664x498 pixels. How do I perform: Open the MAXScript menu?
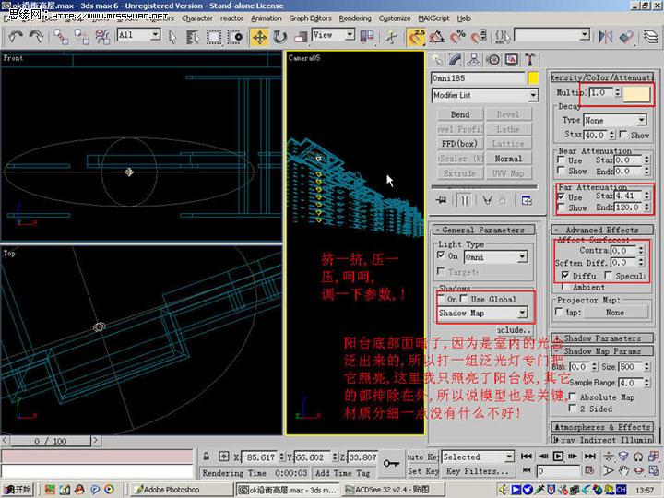[434, 18]
